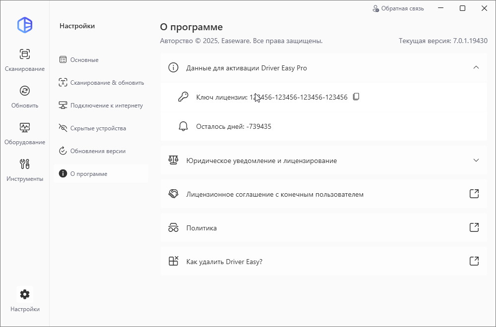Viewport: 496px width, 327px height.
Task: Select Обновления версии settings tab
Action: click(x=101, y=151)
